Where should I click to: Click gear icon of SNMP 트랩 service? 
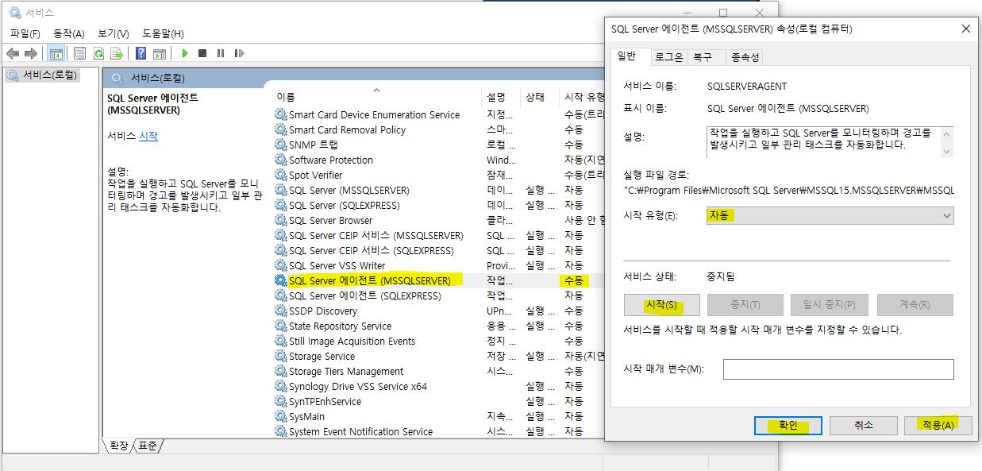tap(281, 145)
